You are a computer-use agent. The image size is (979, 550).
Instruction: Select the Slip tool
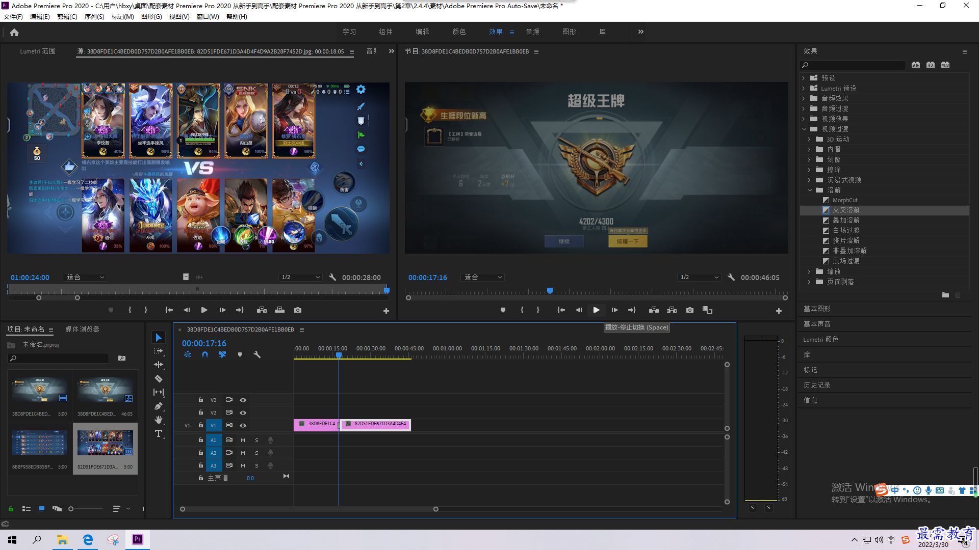[159, 392]
